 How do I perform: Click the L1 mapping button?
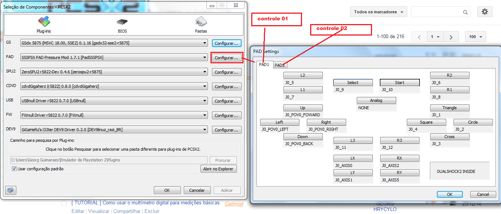click(303, 90)
